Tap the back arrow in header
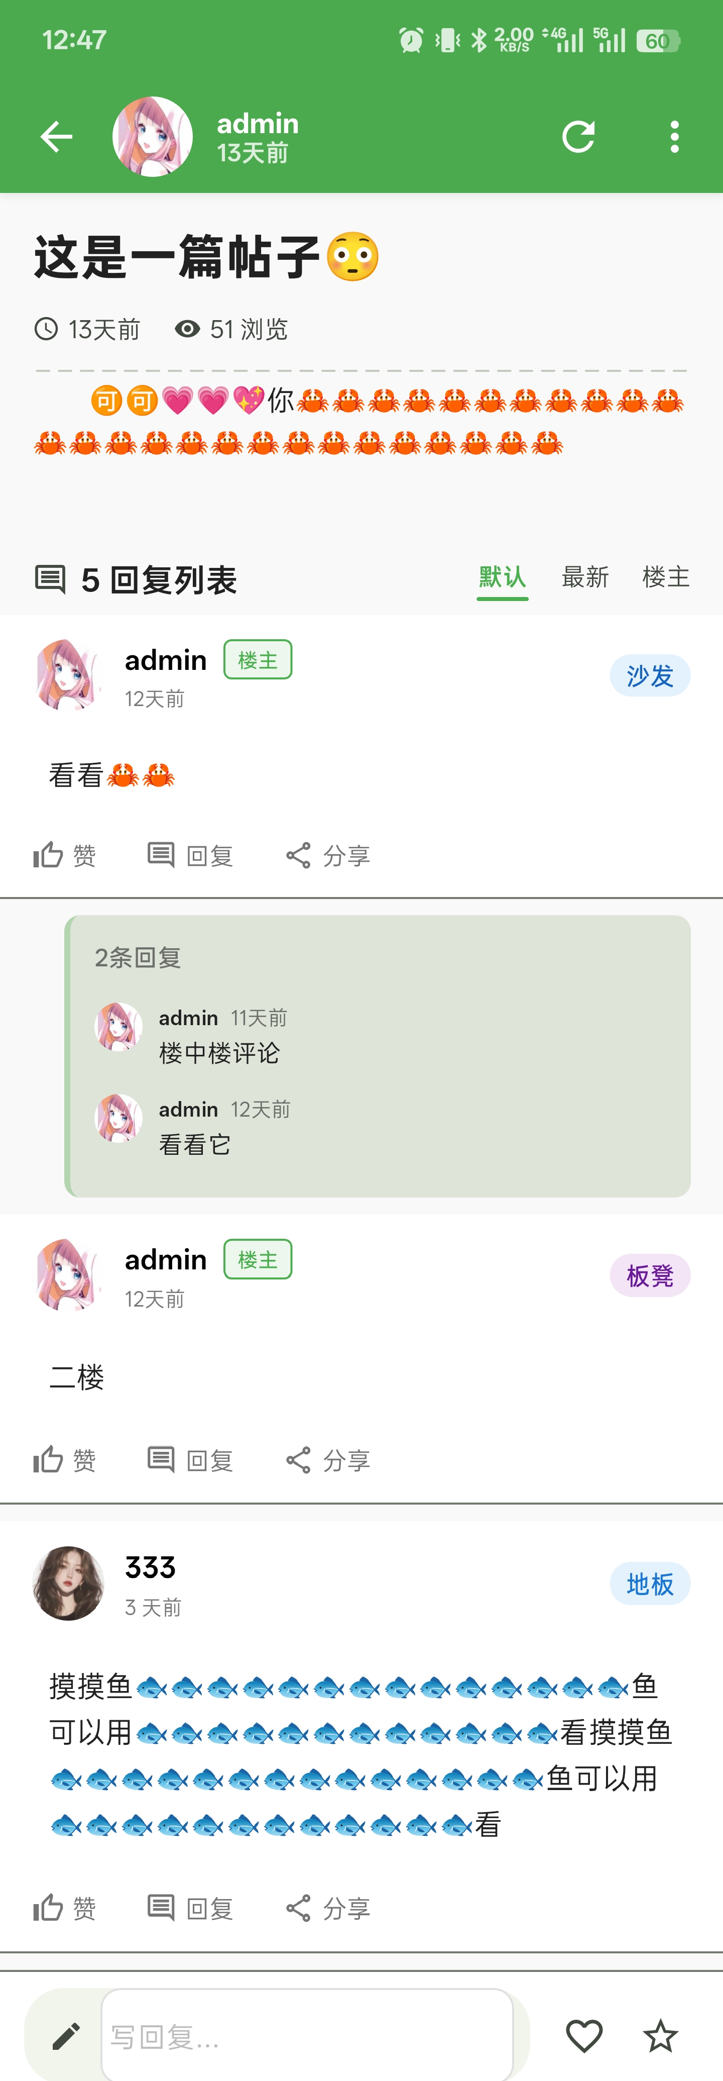The image size is (723, 2081). [56, 137]
